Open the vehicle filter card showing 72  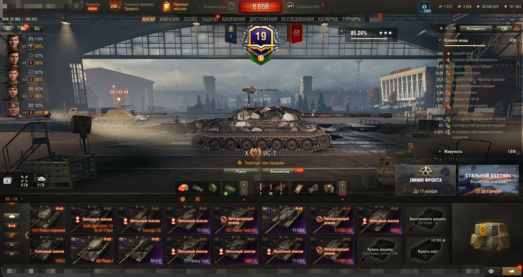(x=7, y=181)
